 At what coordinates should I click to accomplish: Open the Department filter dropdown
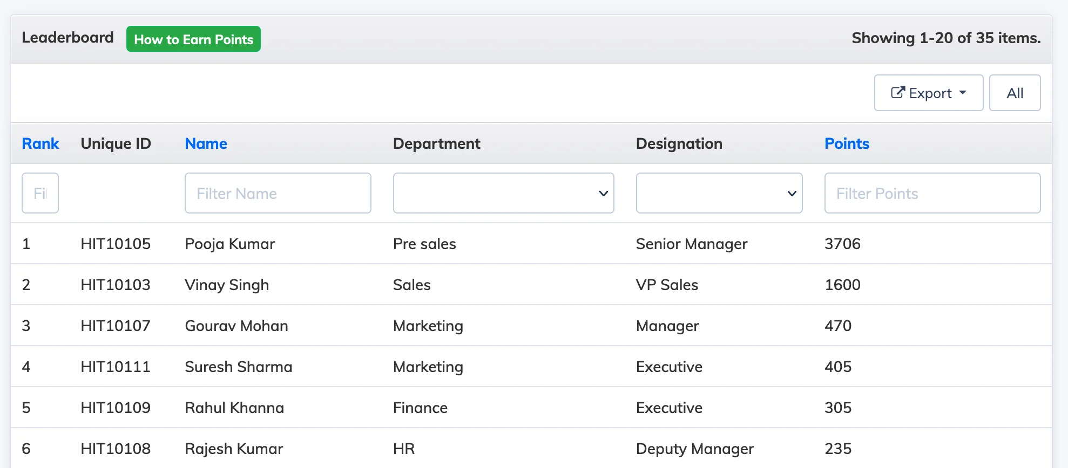coord(504,193)
